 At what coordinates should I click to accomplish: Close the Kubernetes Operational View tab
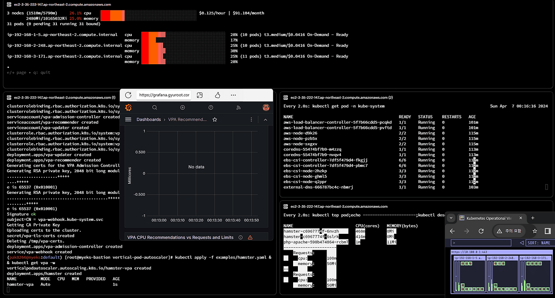click(x=520, y=218)
